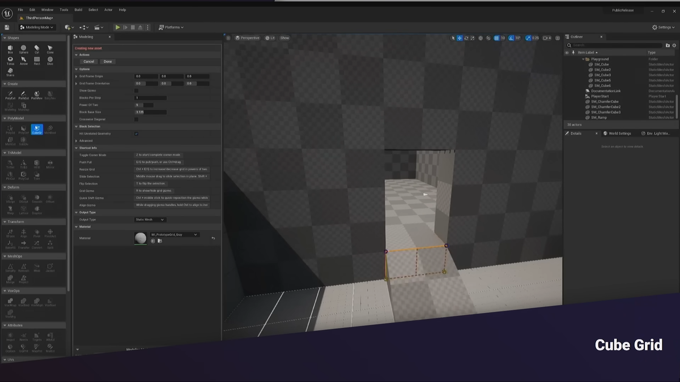This screenshot has height=382, width=680.
Task: Enable the Show Gizmo checkbox
Action: coord(136,91)
